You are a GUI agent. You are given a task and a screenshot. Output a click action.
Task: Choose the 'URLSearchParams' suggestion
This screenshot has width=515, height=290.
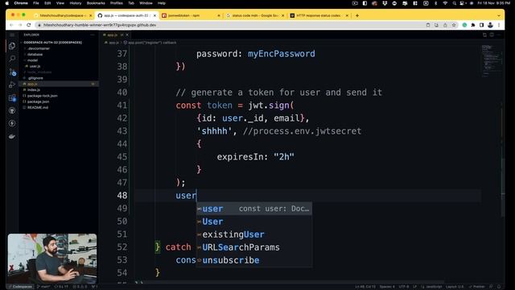pyautogui.click(x=254, y=247)
